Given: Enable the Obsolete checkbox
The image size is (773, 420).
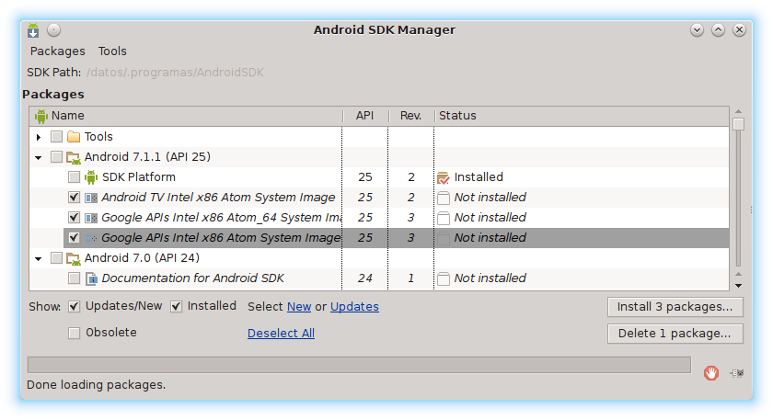Looking at the screenshot, I should [x=74, y=334].
